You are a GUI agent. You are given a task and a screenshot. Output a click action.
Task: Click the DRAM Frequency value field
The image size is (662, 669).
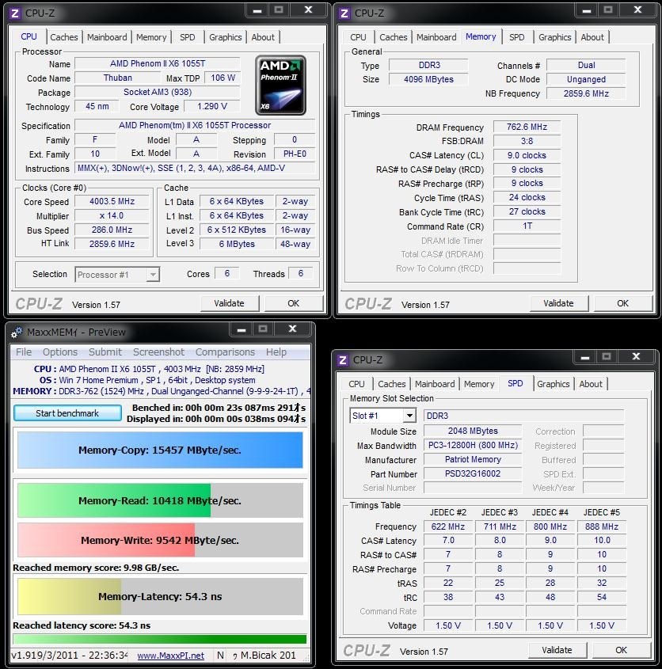[x=526, y=126]
